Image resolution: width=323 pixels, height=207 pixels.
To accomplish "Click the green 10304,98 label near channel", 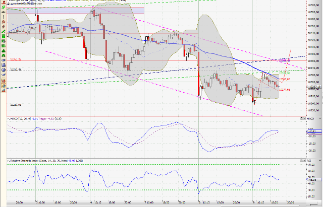I will [285, 73].
